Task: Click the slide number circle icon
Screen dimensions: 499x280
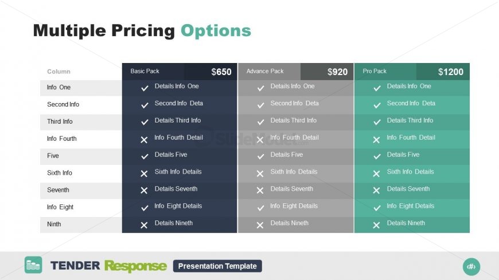Action: (471, 267)
